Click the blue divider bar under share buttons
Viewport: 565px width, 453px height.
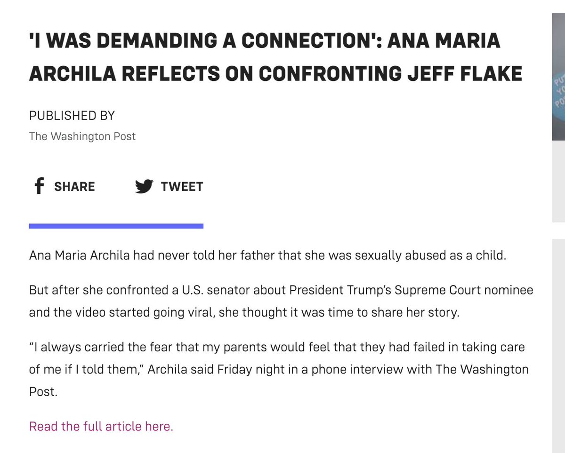116,226
